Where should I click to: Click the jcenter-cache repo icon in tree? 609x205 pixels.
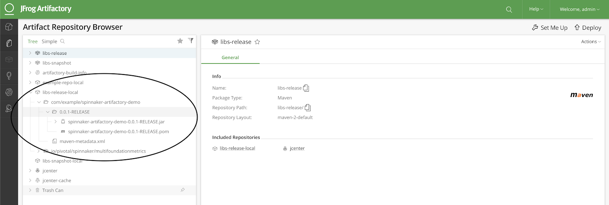click(37, 180)
